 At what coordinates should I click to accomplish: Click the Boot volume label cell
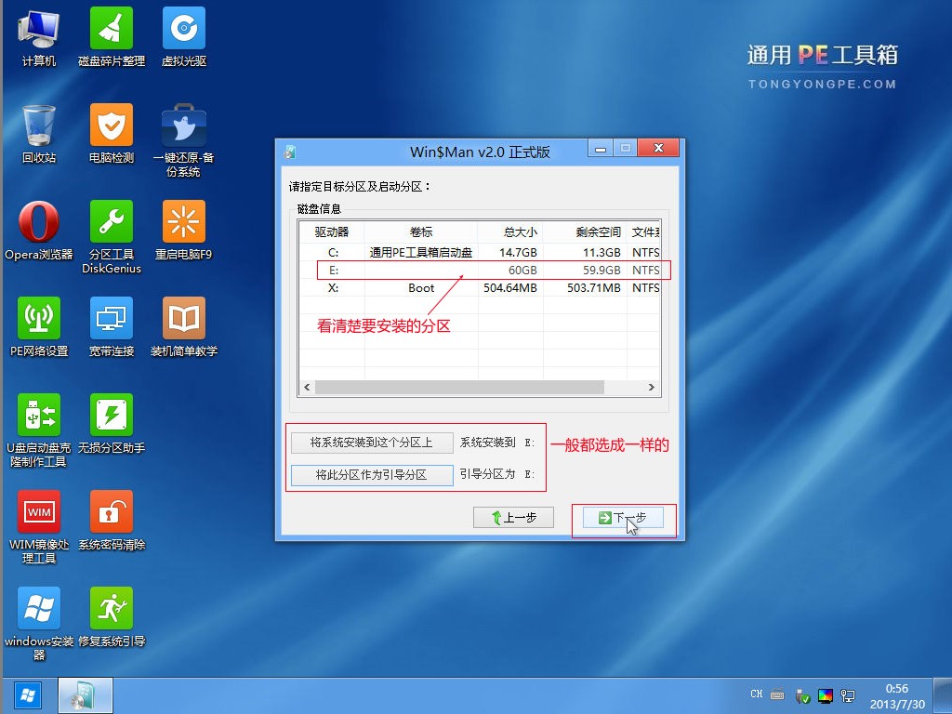pos(421,288)
